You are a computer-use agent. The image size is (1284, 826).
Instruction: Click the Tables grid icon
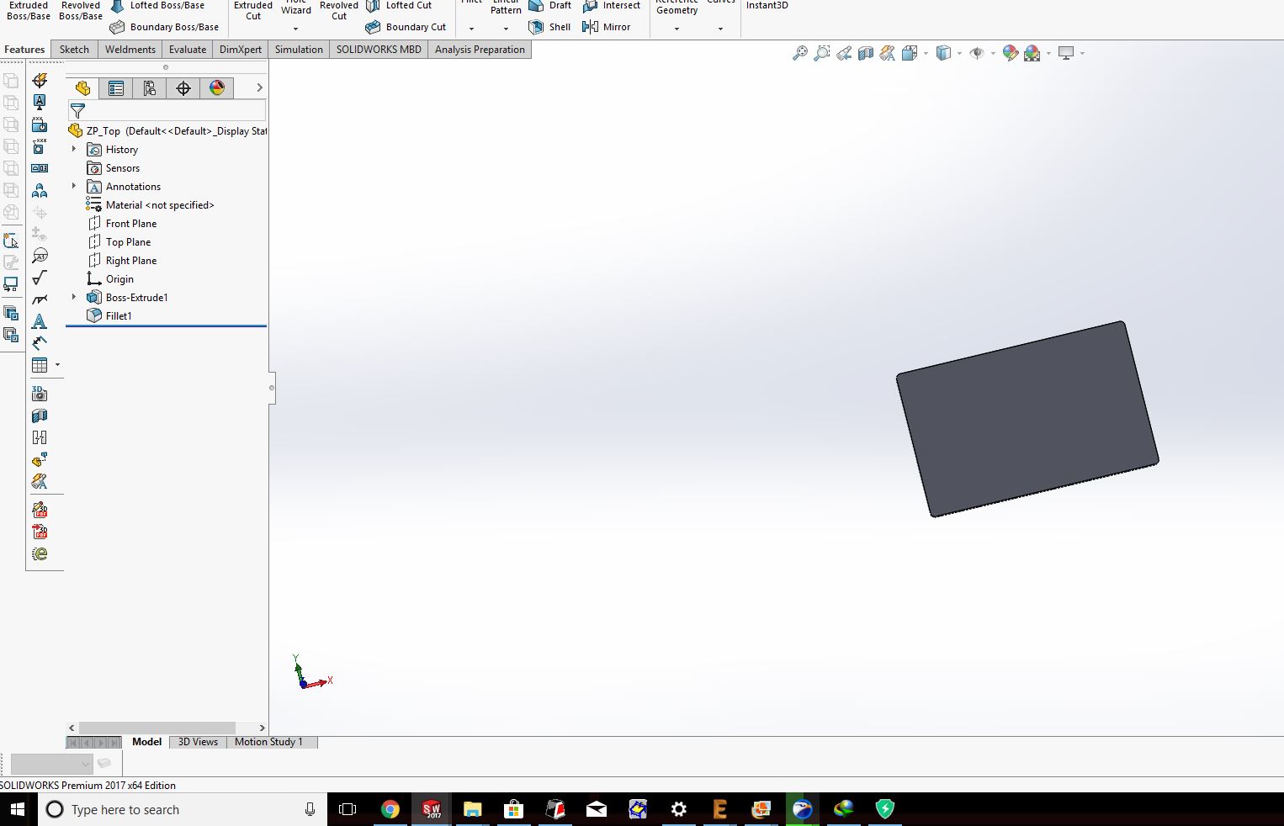tap(40, 365)
